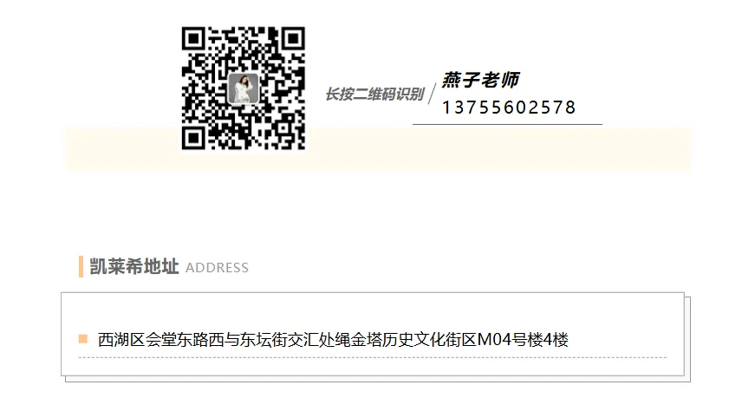Screen dimensions: 729x411
Task: Click the orange square bullet before the address
Action: point(82,339)
